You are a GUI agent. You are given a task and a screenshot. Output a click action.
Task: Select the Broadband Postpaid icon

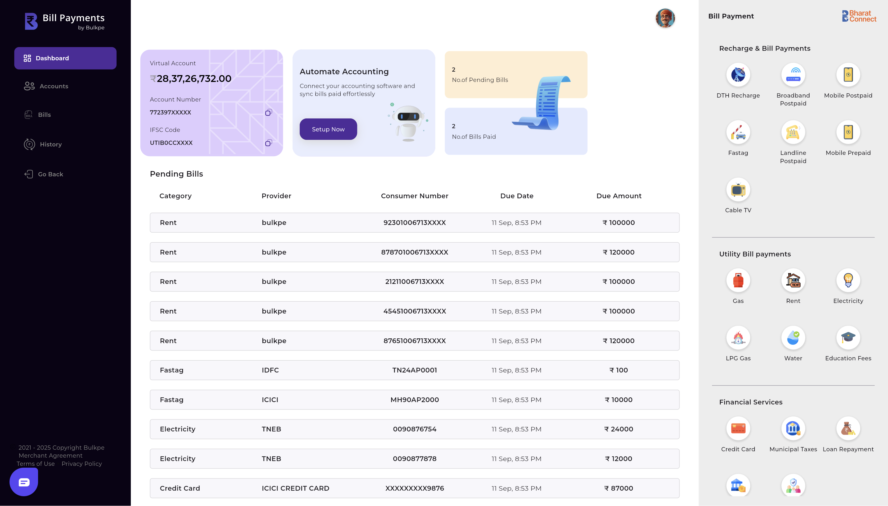[793, 75]
